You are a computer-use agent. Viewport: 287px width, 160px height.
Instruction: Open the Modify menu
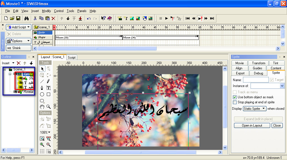[x=46, y=11]
